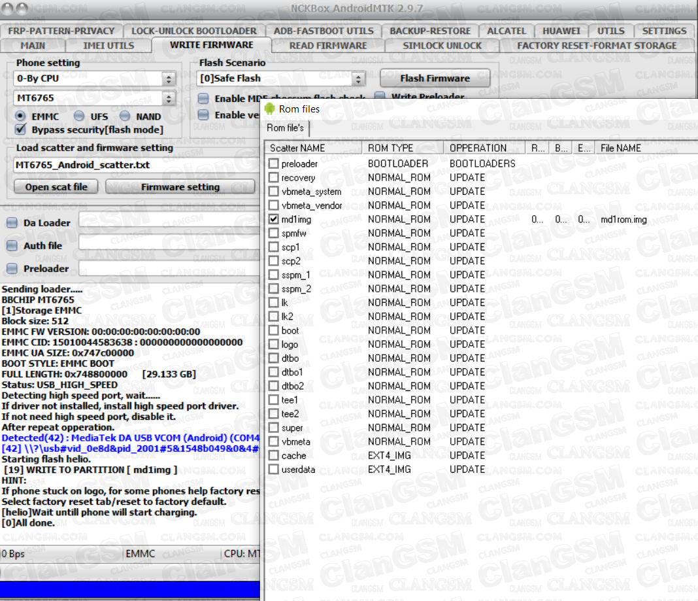This screenshot has height=601, width=698.
Task: Select the UFS storage radio button
Action: point(78,116)
